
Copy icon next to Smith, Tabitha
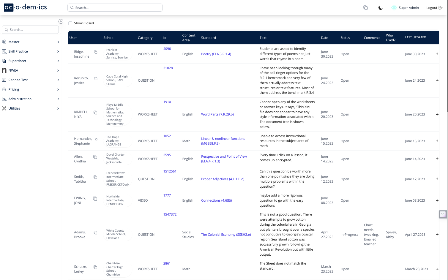95,177
